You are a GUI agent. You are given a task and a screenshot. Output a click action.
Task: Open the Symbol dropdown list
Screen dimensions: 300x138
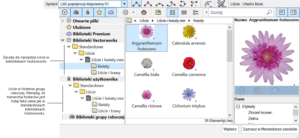(125, 4)
